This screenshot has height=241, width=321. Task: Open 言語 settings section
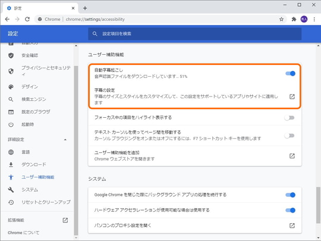pos(26,152)
